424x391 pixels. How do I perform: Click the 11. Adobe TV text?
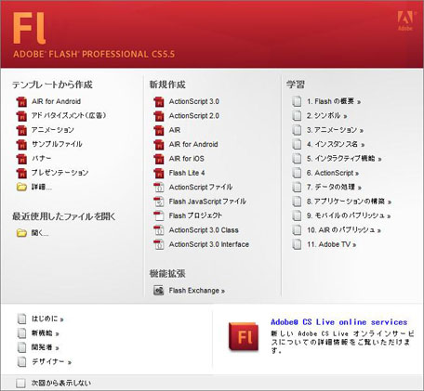(332, 244)
